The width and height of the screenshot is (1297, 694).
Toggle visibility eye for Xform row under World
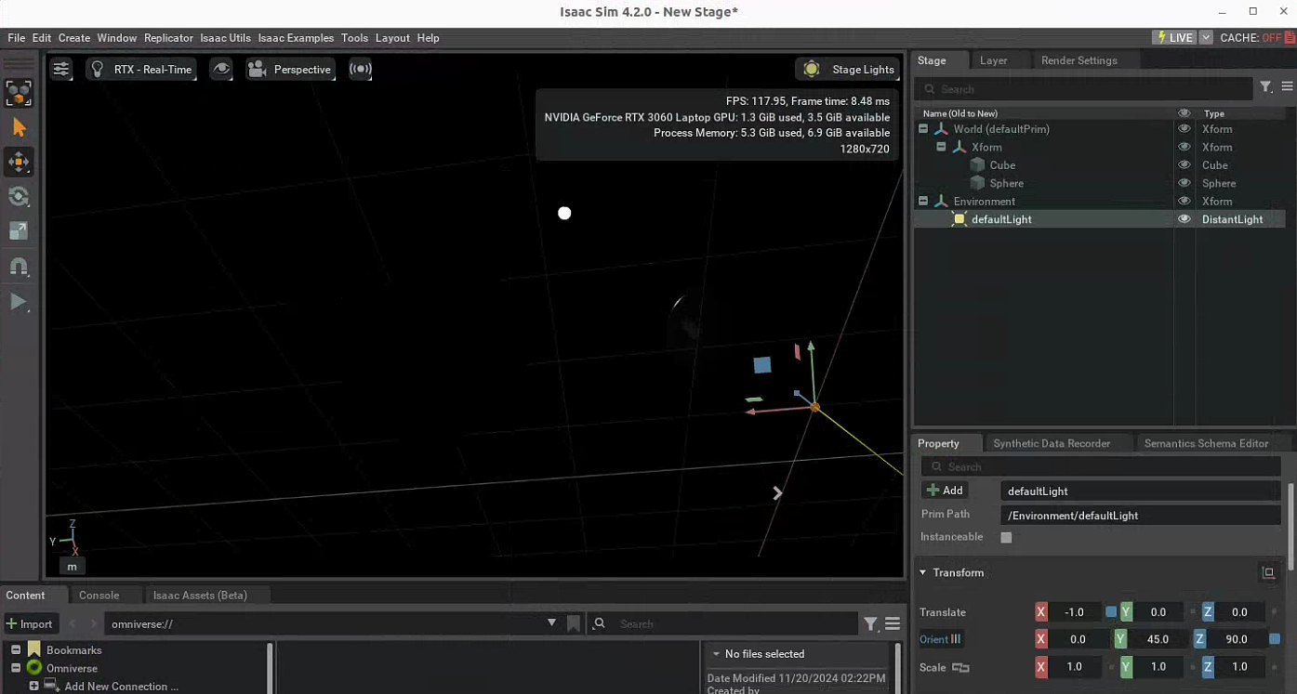click(x=1185, y=147)
